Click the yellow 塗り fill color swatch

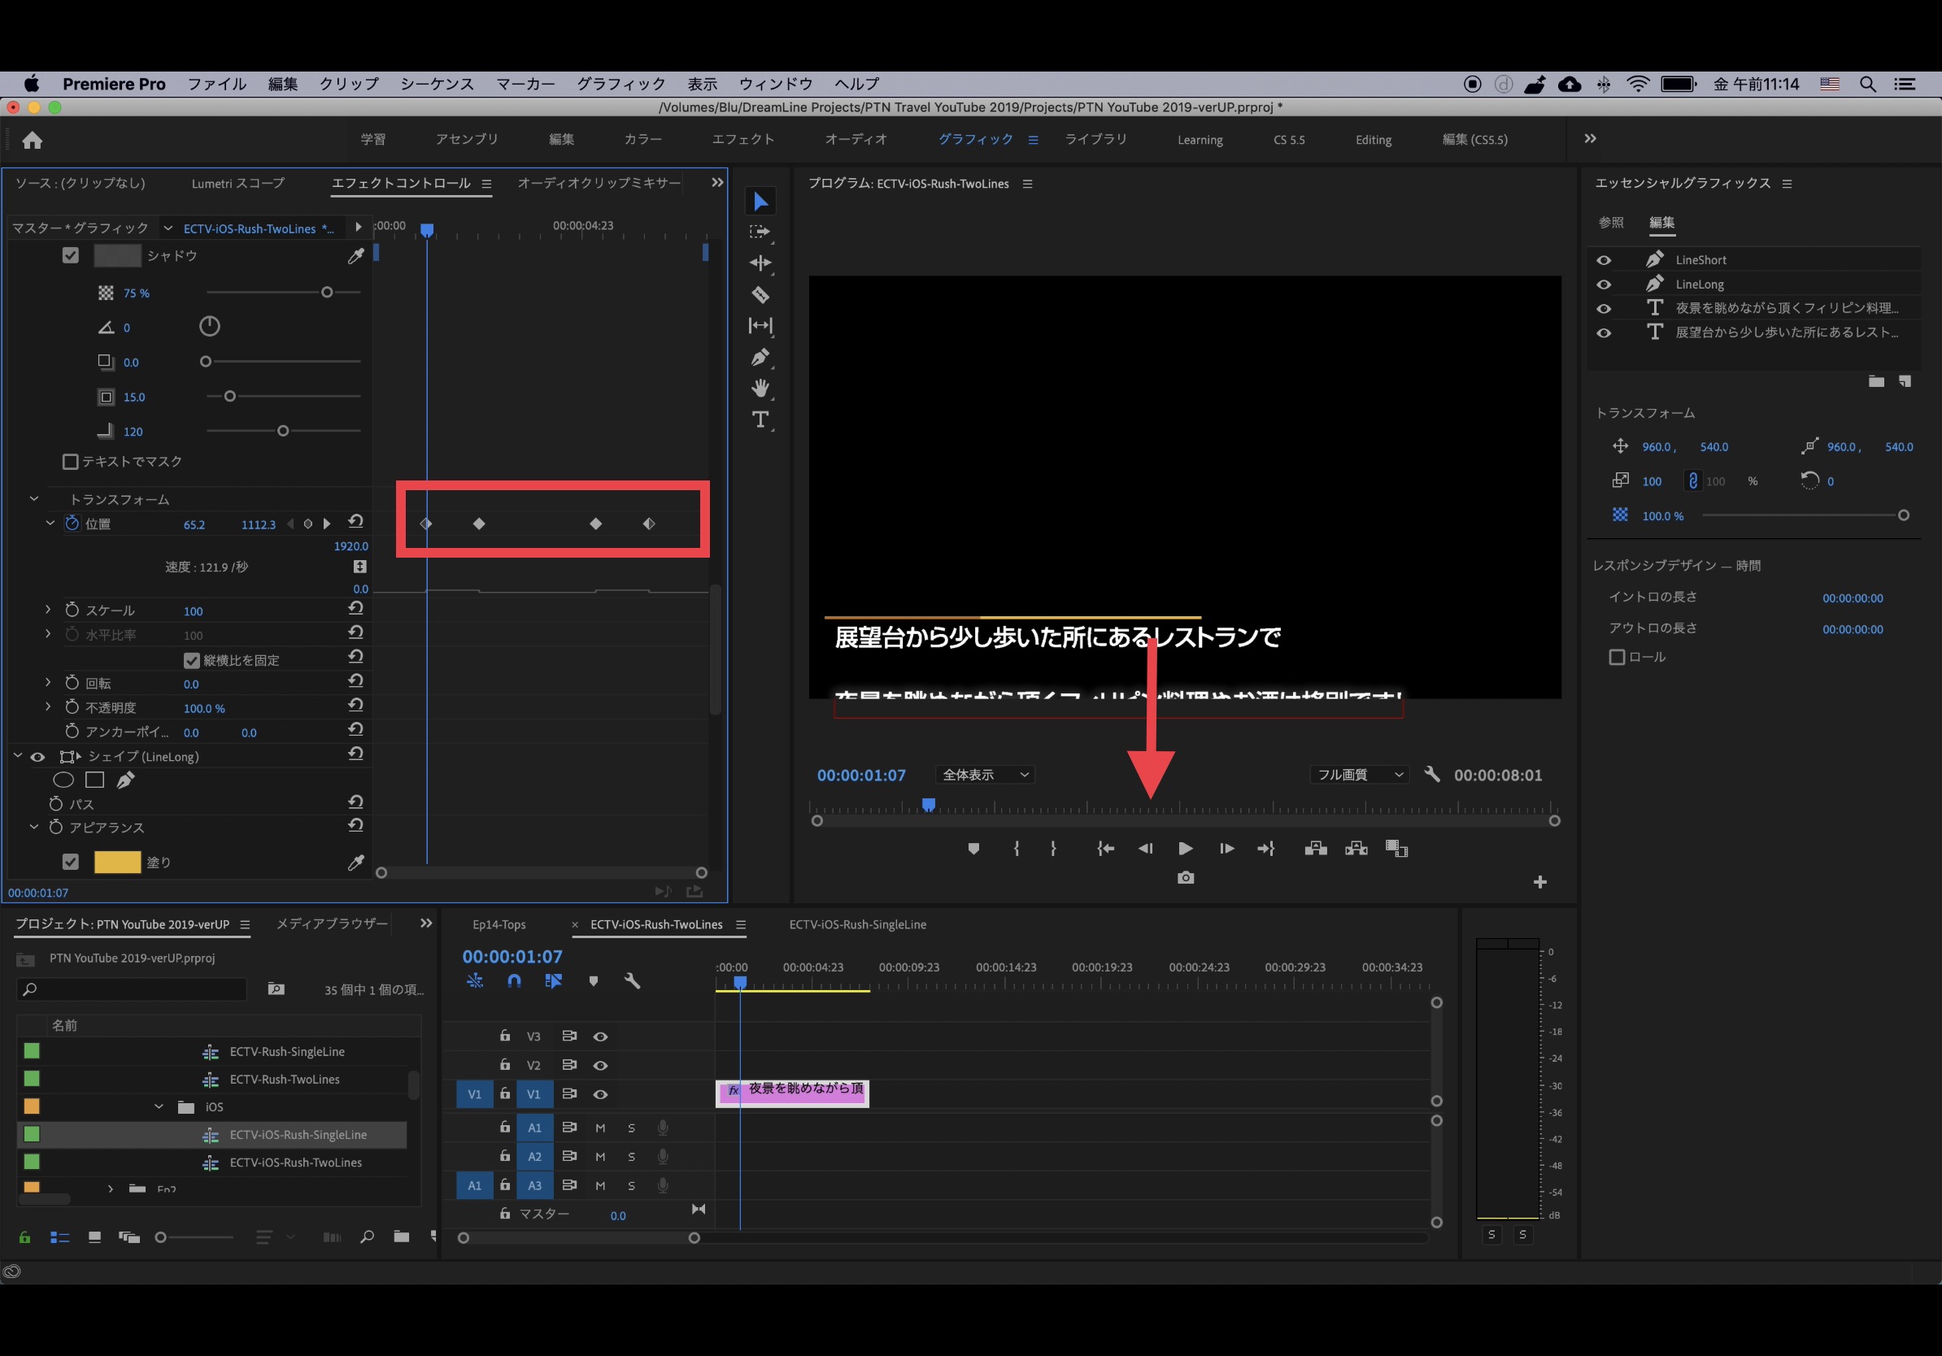[x=117, y=863]
